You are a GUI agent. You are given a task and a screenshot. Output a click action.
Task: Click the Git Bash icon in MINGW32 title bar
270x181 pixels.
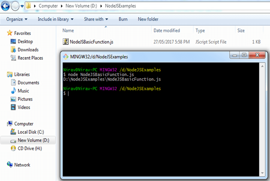pyautogui.click(x=66, y=56)
